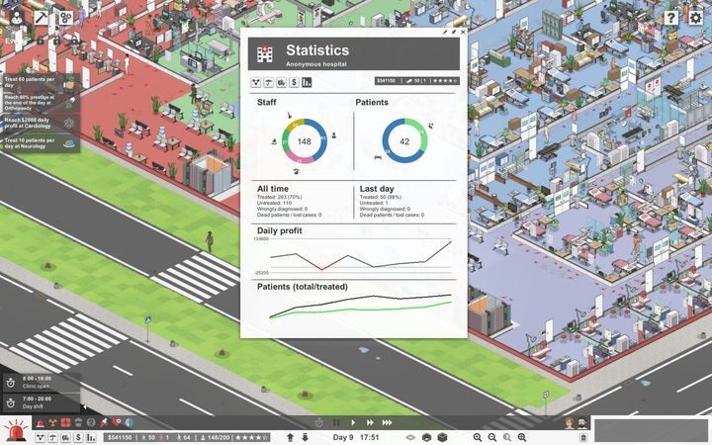Set triple game speed

pyautogui.click(x=388, y=423)
